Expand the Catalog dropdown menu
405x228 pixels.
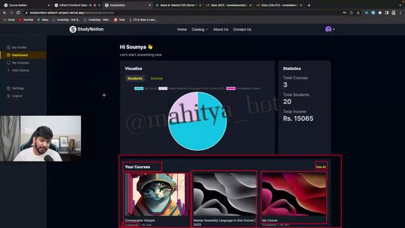[200, 30]
